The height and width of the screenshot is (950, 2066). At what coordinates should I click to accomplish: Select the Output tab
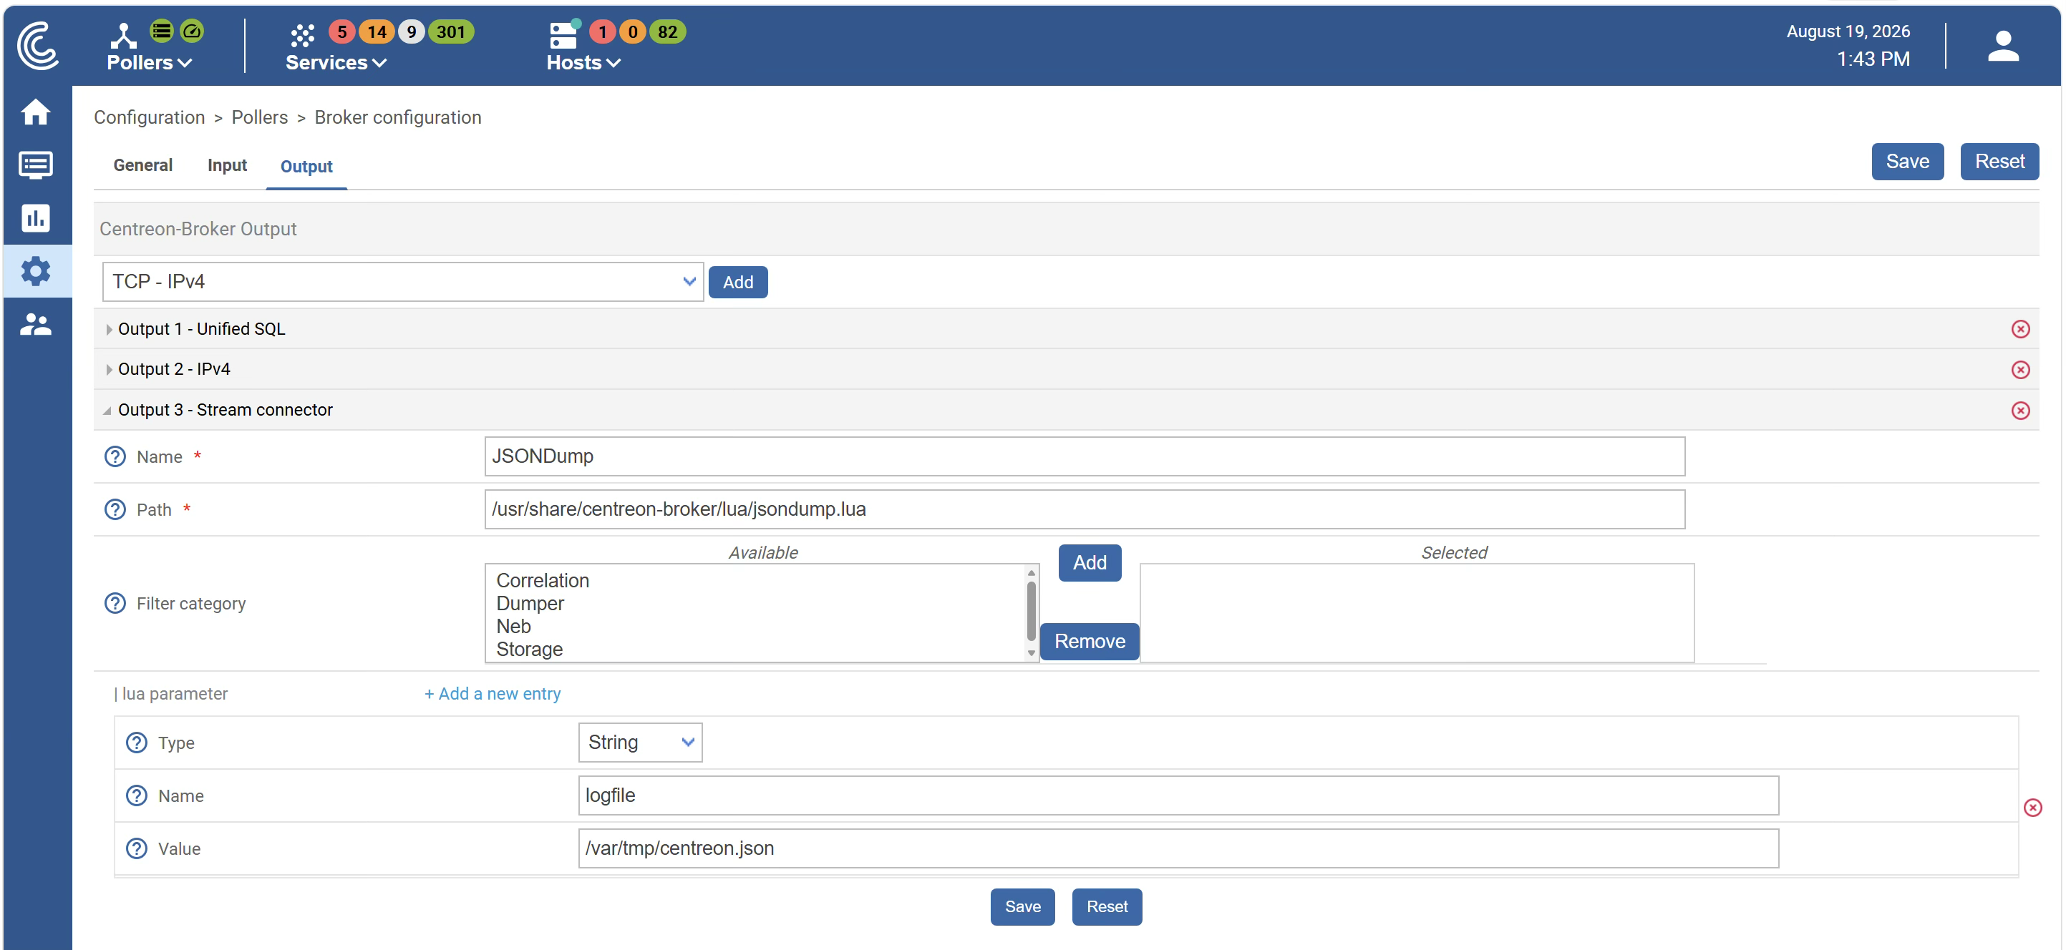[x=306, y=167]
